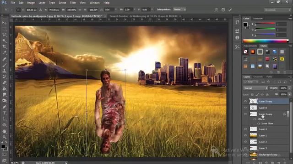
Task: Select the Lasso tool
Action: tap(4, 35)
